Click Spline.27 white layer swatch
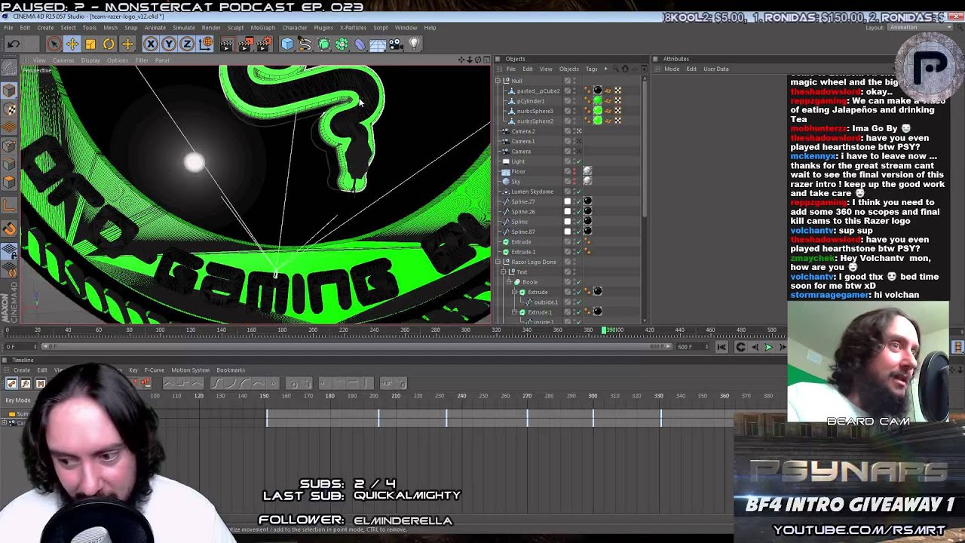965x543 pixels. (568, 201)
